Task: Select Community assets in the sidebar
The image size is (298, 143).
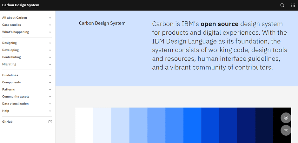Action: [x=16, y=97]
